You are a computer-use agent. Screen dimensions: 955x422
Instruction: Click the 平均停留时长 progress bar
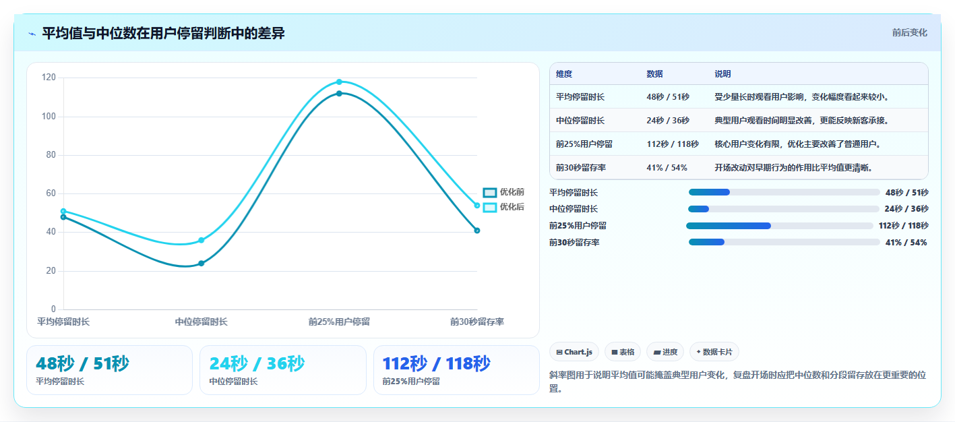784,192
